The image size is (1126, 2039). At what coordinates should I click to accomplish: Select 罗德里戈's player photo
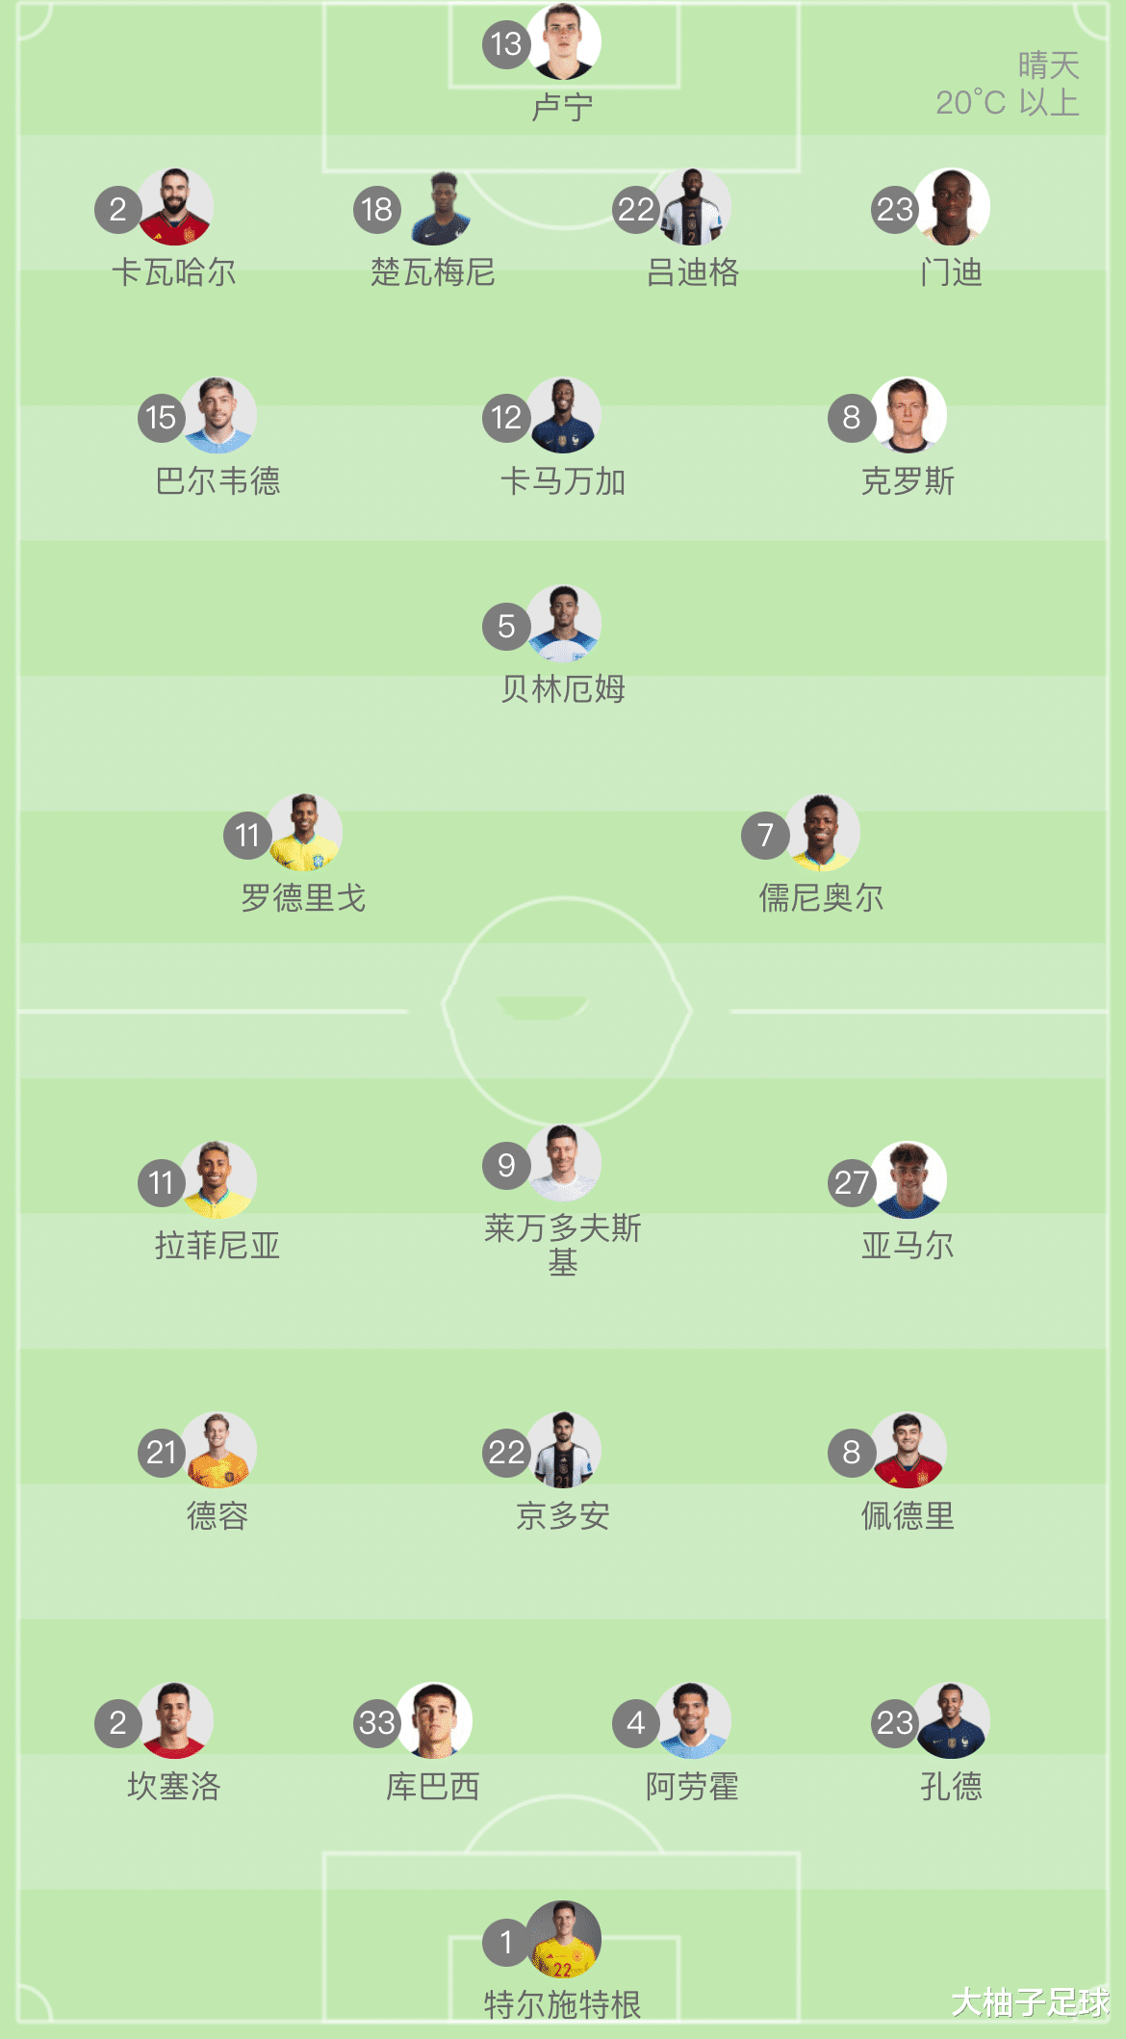click(304, 833)
